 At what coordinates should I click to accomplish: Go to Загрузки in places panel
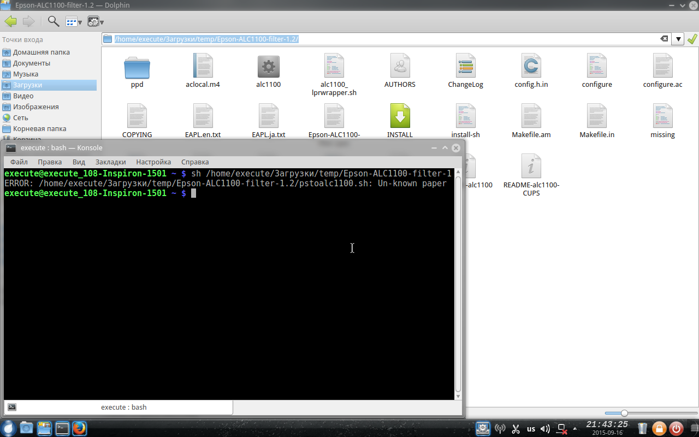click(27, 85)
